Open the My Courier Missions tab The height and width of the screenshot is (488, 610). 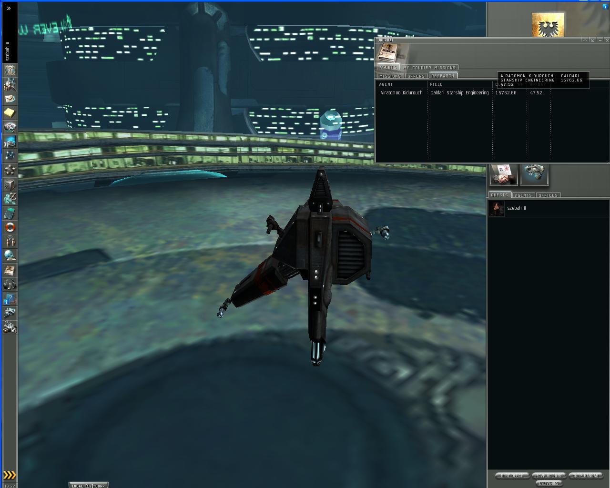(429, 68)
